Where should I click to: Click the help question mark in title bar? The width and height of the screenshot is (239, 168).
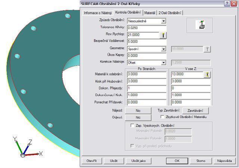227,3
